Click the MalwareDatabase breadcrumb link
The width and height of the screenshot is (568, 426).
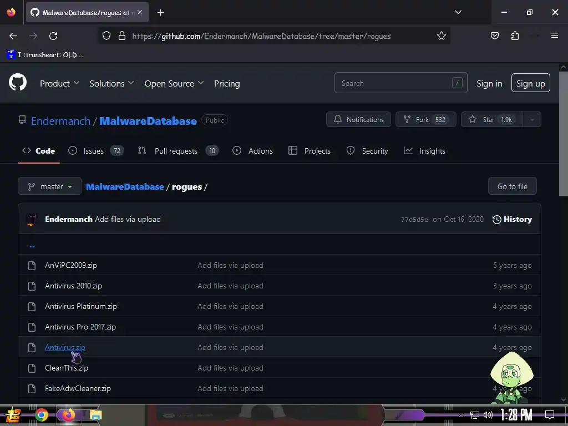[x=125, y=186]
